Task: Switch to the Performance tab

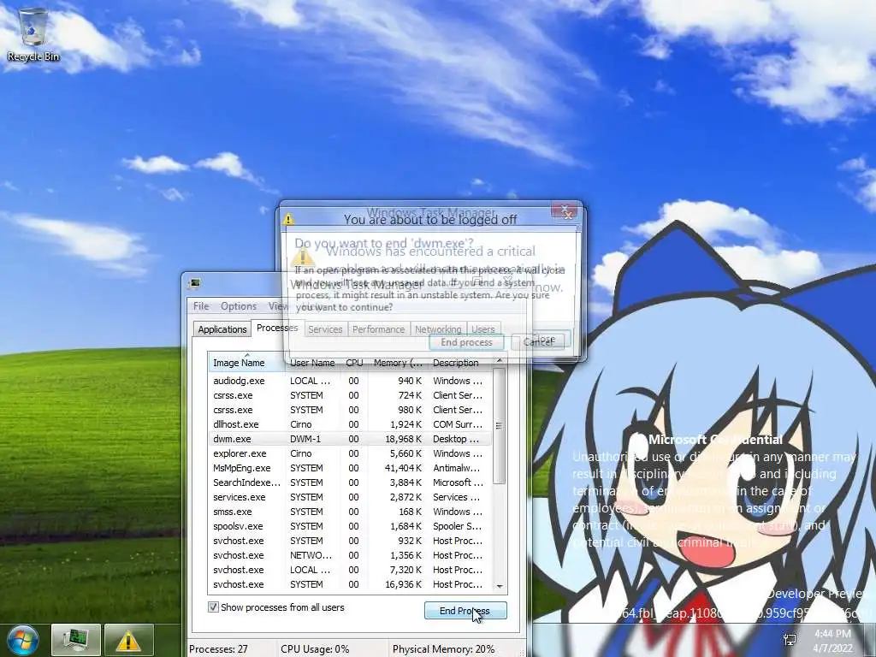Action: [378, 329]
